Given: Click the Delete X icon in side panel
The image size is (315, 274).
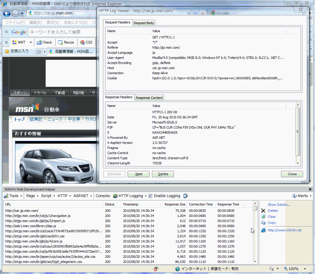Looking at the screenshot, I should 263,211.
